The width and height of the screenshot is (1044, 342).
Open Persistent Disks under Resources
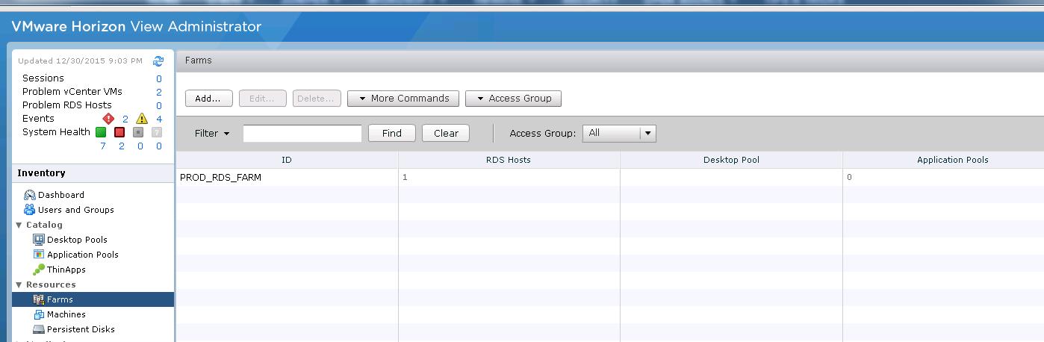click(x=80, y=329)
